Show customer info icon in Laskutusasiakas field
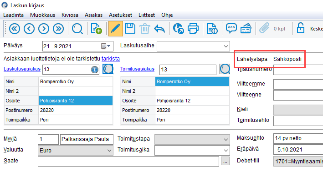Viewport: 323px width, 177px height. click(x=95, y=70)
